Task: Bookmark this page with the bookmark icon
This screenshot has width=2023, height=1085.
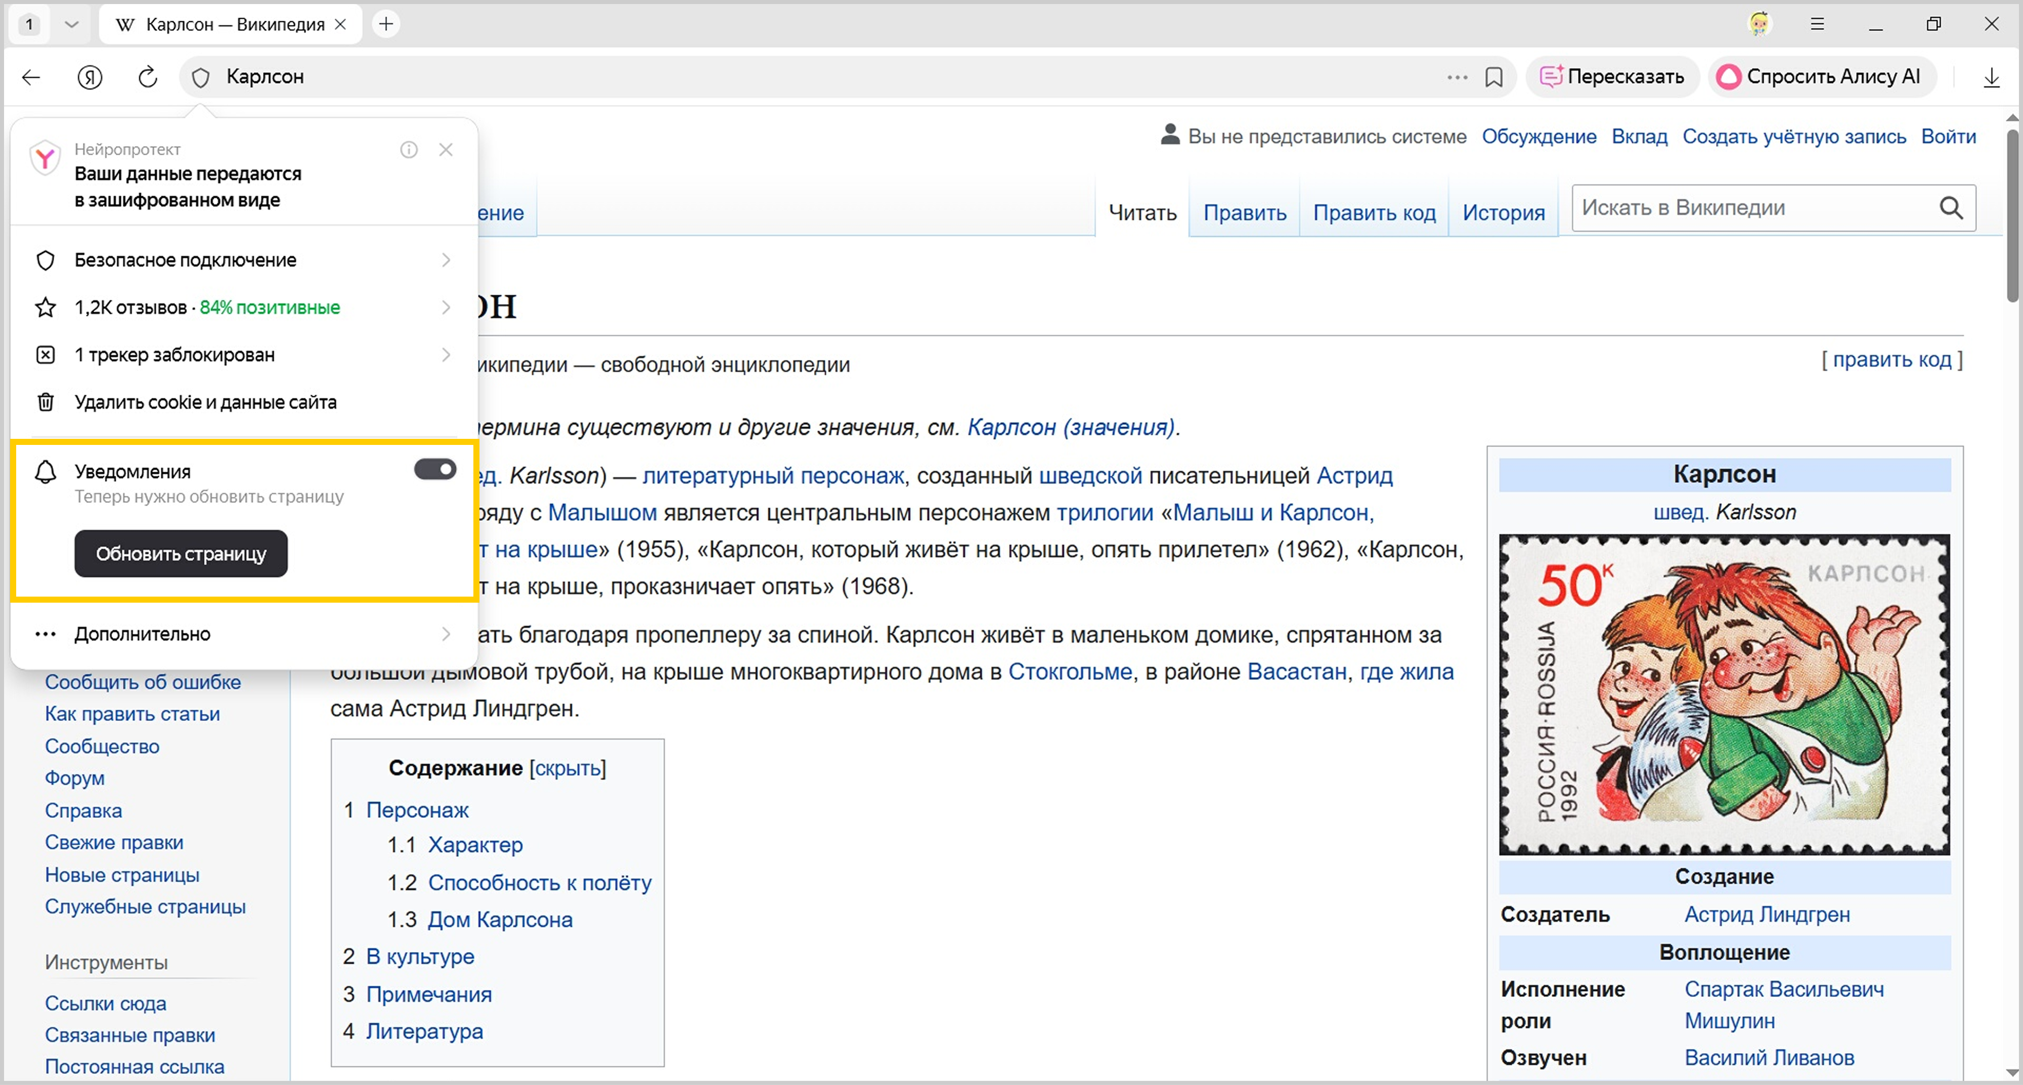Action: [x=1493, y=77]
